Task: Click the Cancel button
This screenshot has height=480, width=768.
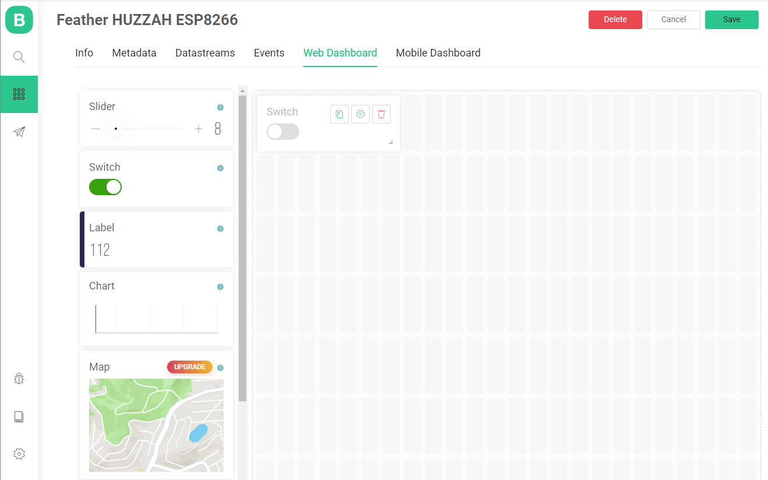Action: pyautogui.click(x=674, y=20)
